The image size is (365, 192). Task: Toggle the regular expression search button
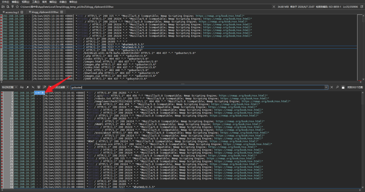pos(27,87)
